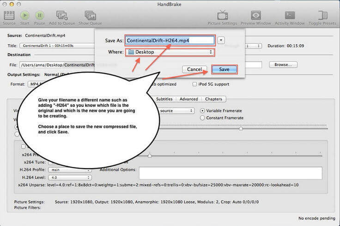This screenshot has width=340, height=226.
Task: Switch to the Advanced tab
Action: [x=188, y=99]
